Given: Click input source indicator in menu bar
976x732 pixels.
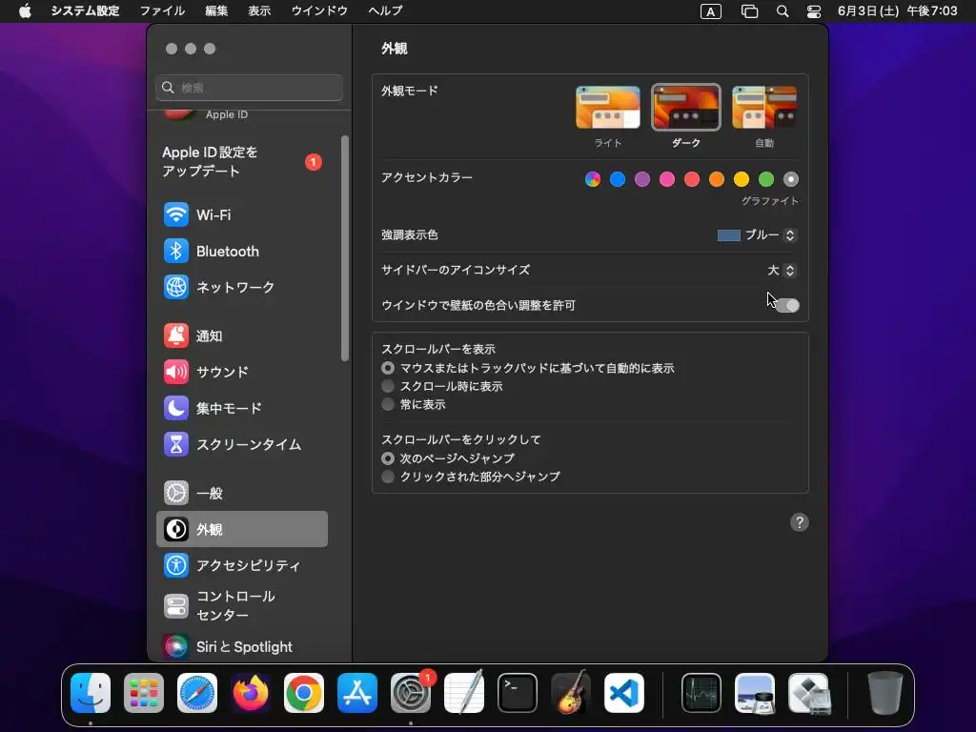Looking at the screenshot, I should pos(711,11).
